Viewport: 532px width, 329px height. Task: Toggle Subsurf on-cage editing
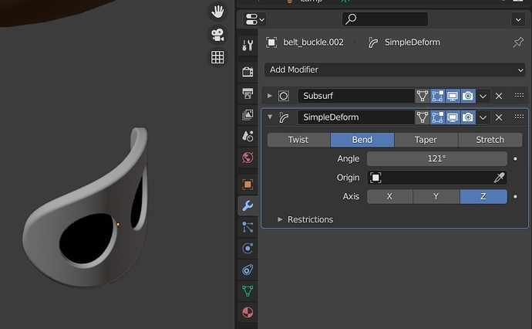click(423, 97)
